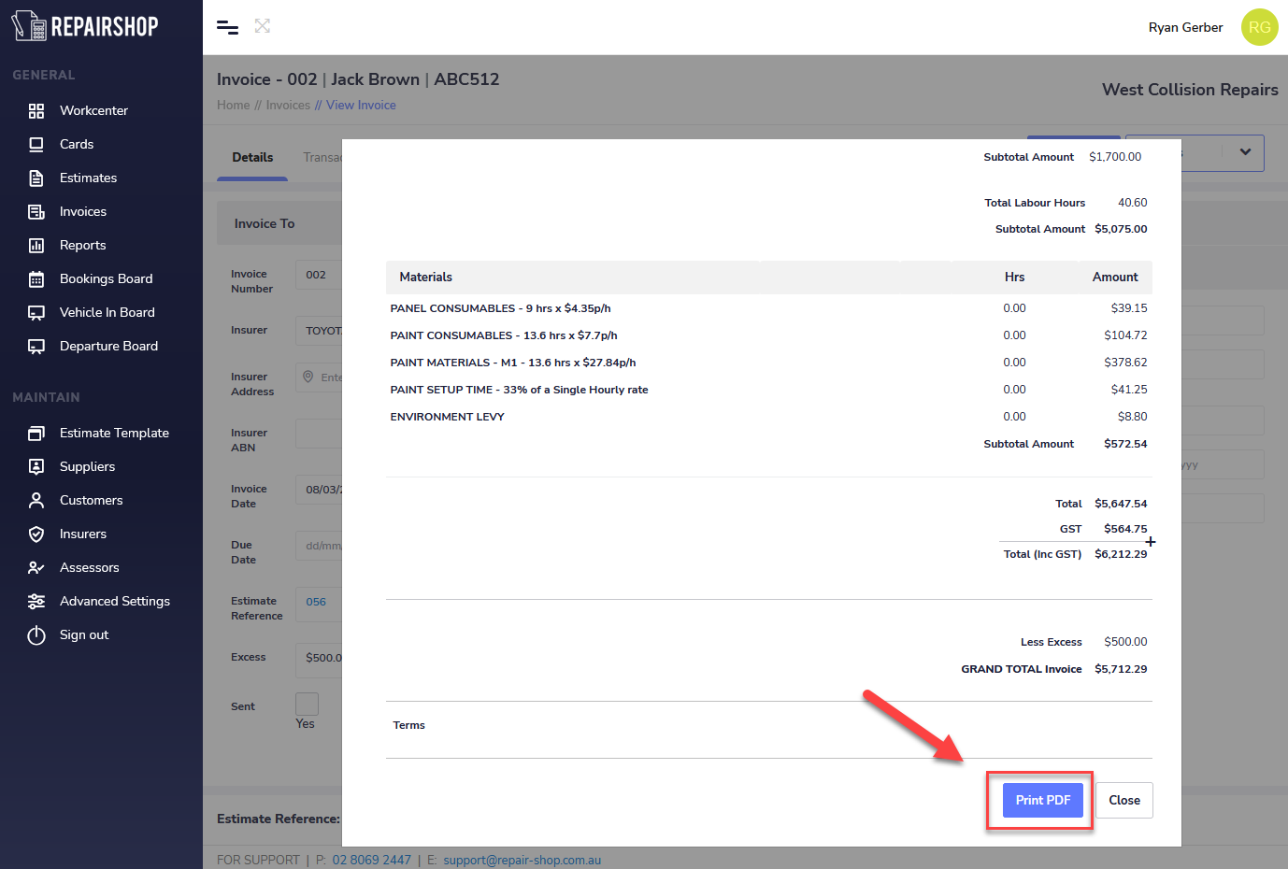The width and height of the screenshot is (1288, 869).
Task: Tick the Sent Yes checkbox
Action: [307, 704]
